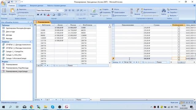Click Сохранить record button
Viewport: 196px width, 110px height.
coord(105,13)
